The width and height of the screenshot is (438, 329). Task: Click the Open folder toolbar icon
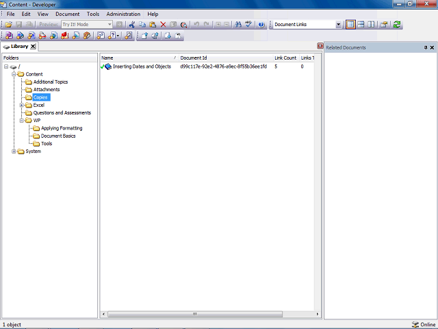[8, 25]
